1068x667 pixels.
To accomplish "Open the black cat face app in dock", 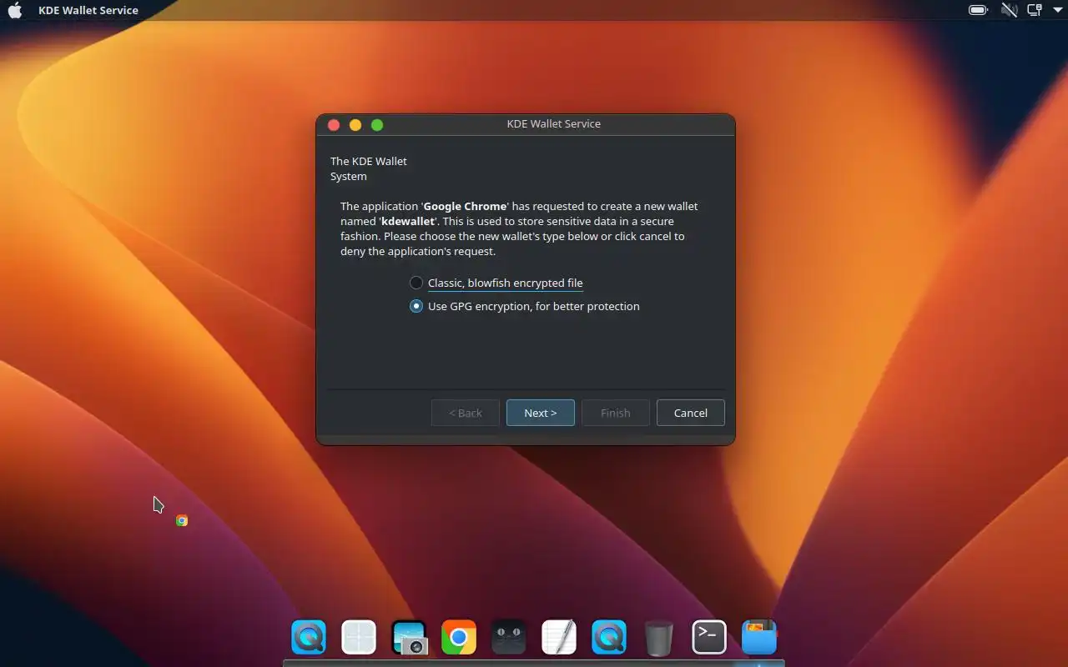I will [x=509, y=638].
